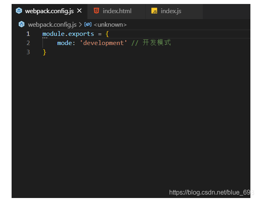
Task: Select the webpack.config.js breadcrumb item
Action: pyautogui.click(x=52, y=25)
